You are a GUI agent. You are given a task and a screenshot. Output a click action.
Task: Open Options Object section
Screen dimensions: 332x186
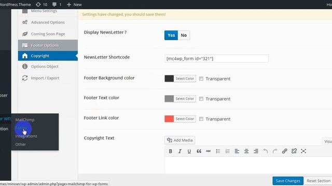[x=48, y=67]
